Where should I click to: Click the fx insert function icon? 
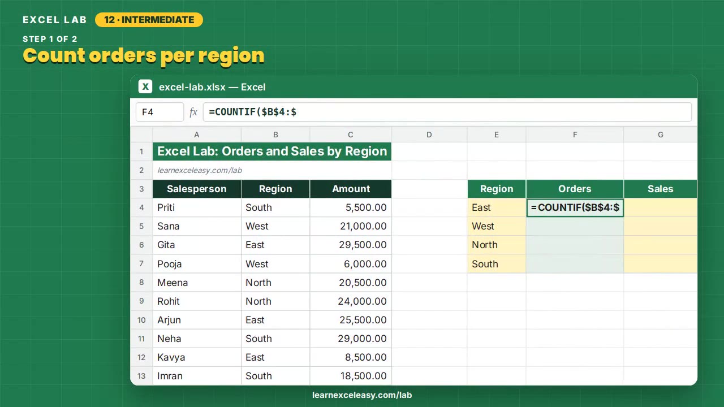(193, 112)
